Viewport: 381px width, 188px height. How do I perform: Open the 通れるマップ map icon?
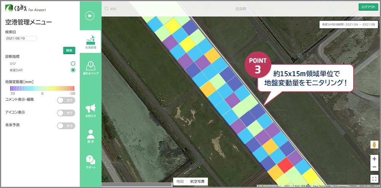[91, 67]
